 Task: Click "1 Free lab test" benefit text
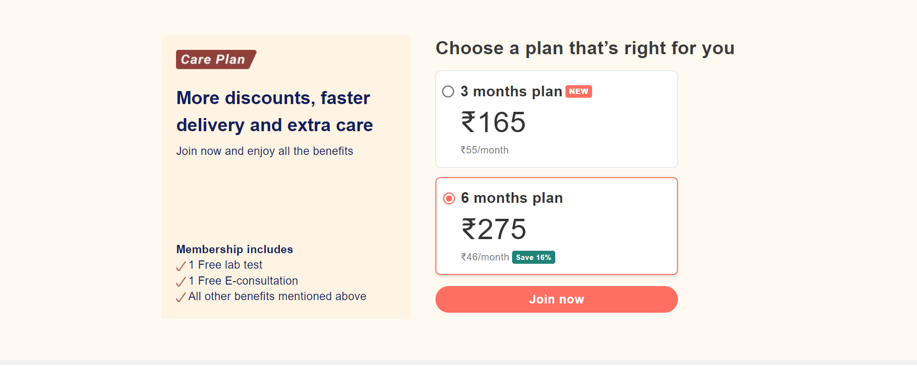pos(225,265)
